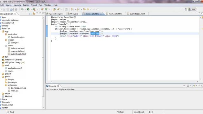Open dropdown next to Run button

point(31,9)
